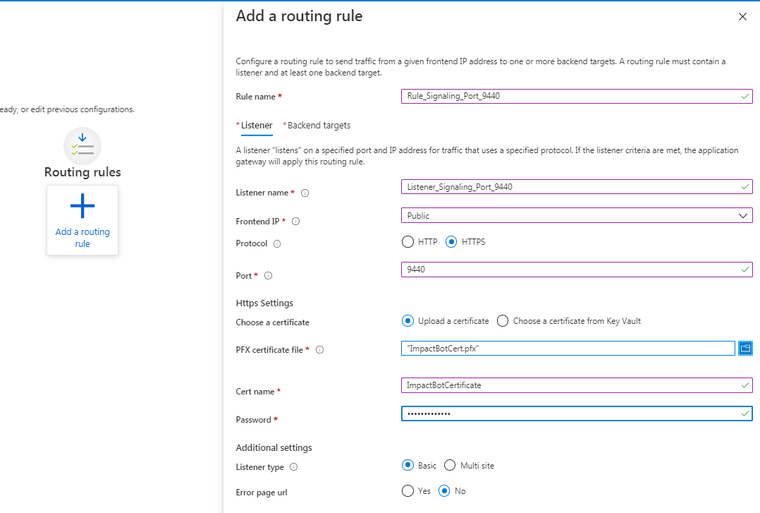Switch to the Backend targets tab

point(319,126)
